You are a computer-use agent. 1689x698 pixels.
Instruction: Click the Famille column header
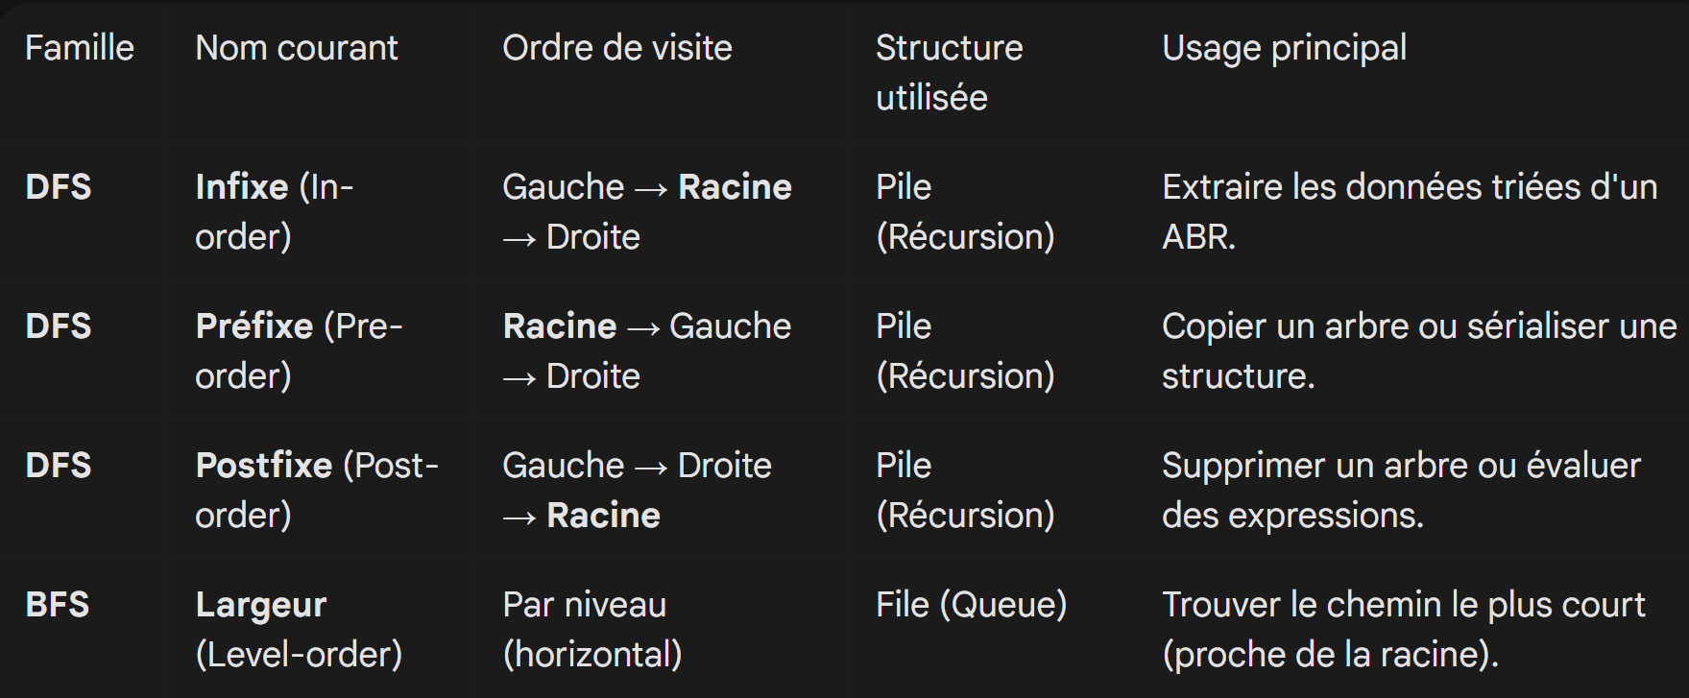80,48
